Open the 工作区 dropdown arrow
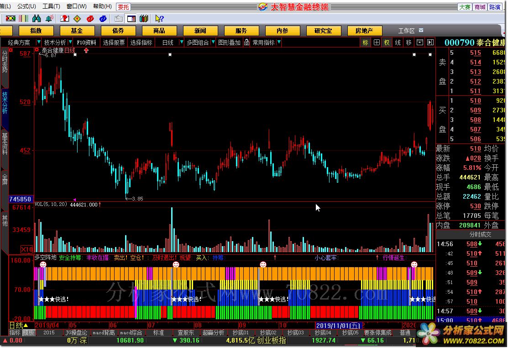Viewport: 508px width, 348px height. click(x=421, y=31)
